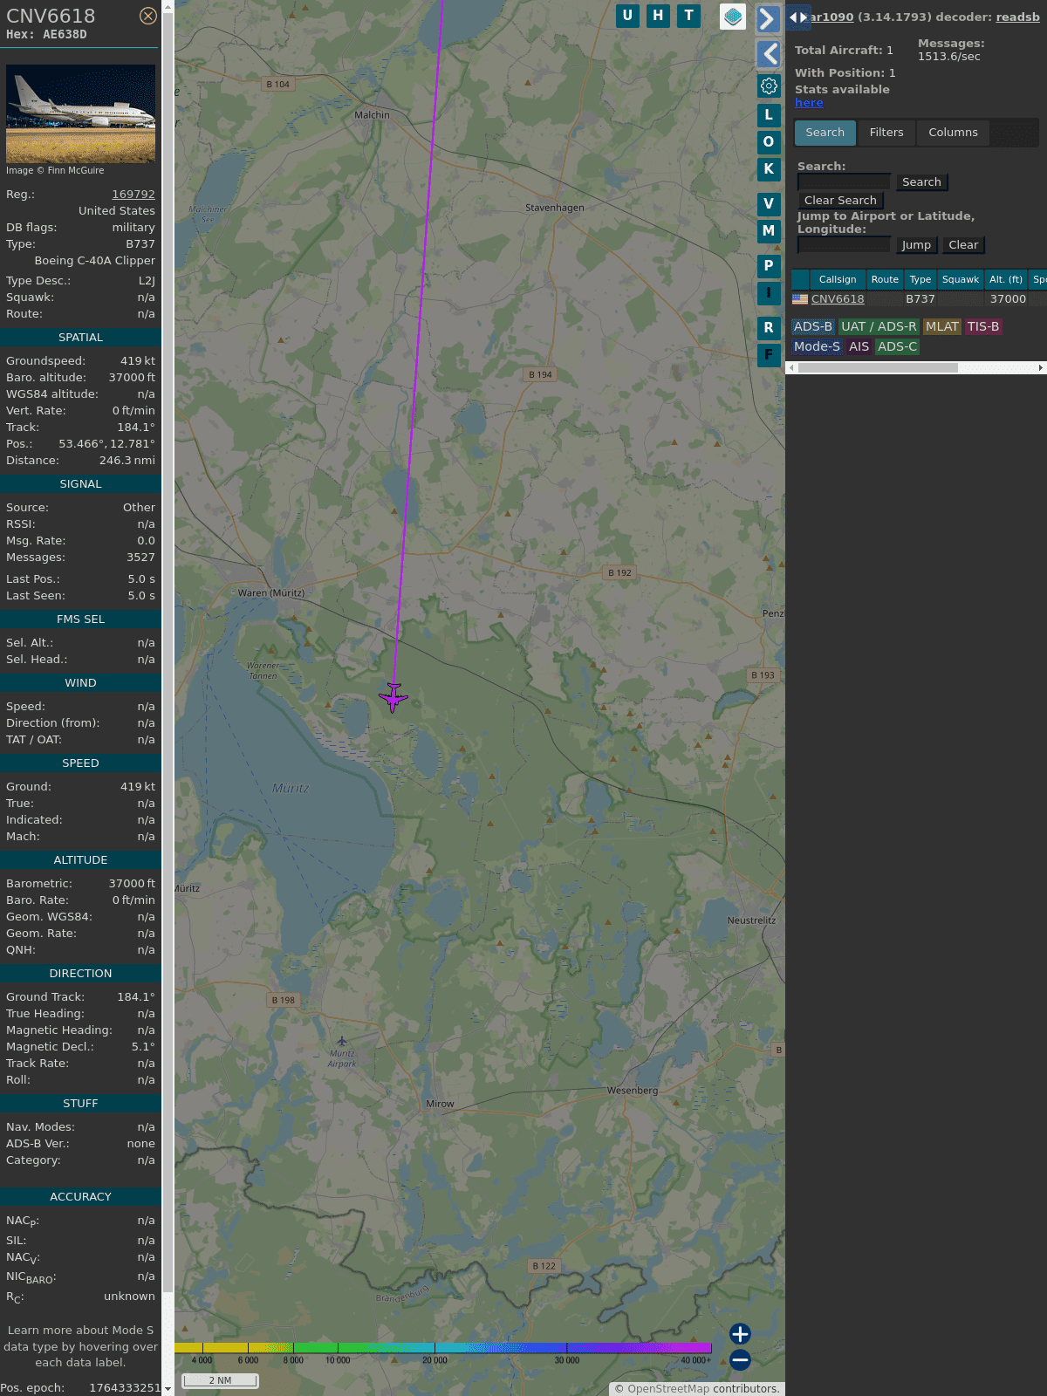Viewport: 1047px width, 1396px height.
Task: Click the purple aircraft icon on map
Action: (393, 697)
